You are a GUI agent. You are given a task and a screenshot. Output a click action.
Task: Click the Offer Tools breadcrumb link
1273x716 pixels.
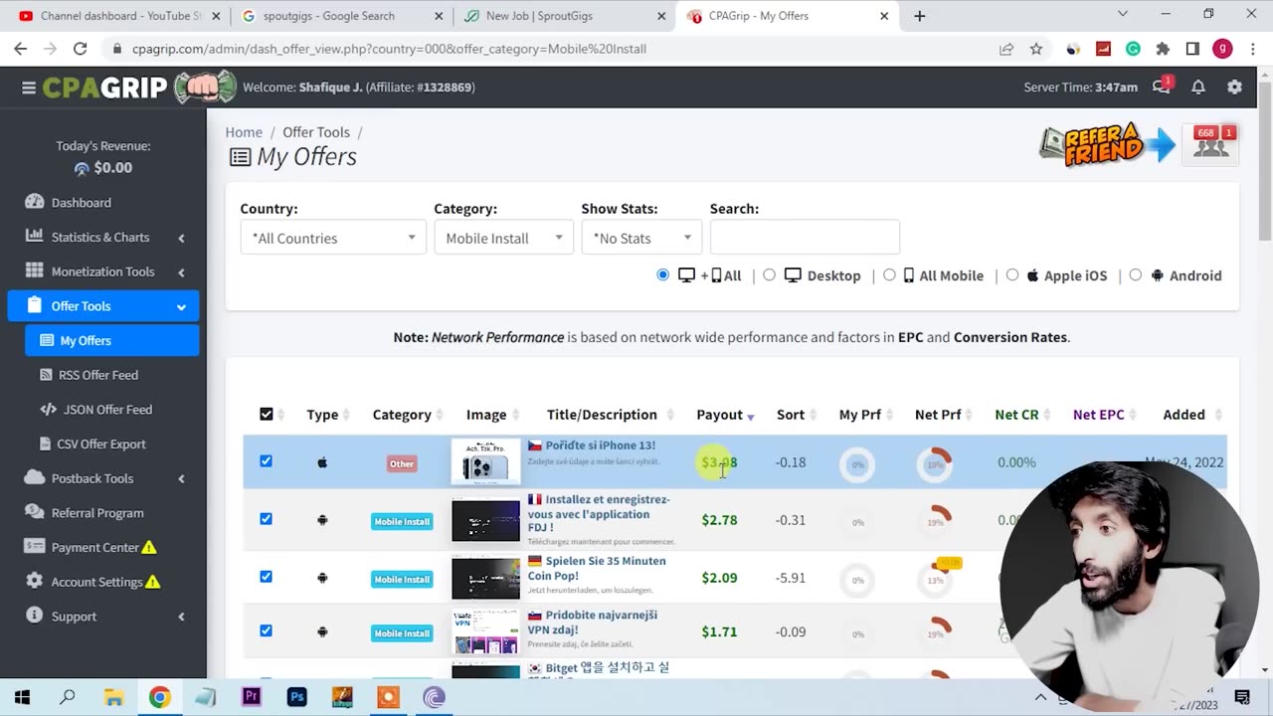tap(316, 132)
